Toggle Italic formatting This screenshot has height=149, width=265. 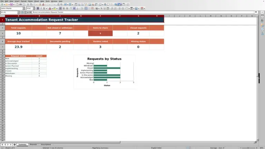[41, 8]
